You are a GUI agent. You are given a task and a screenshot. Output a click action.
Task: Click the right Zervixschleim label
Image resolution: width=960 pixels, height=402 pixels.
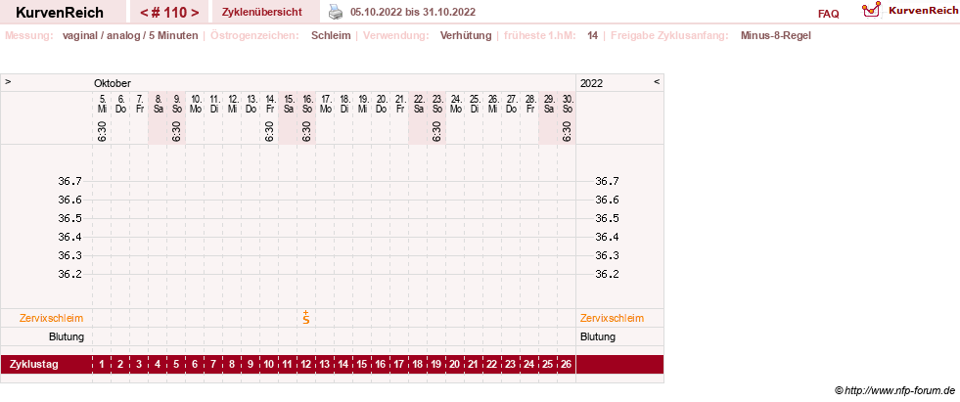coord(613,318)
